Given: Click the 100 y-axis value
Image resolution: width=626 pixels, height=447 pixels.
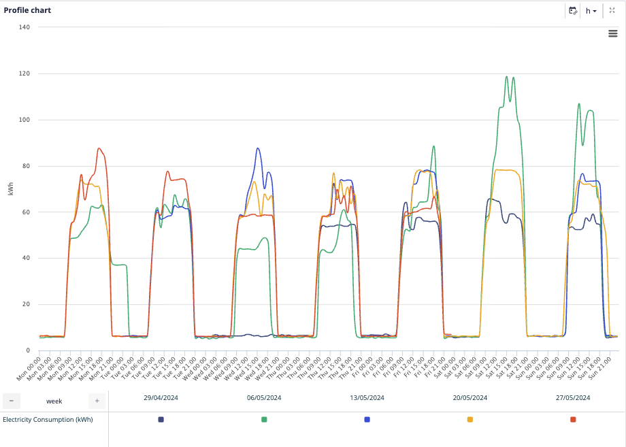Looking at the screenshot, I should pyautogui.click(x=24, y=120).
